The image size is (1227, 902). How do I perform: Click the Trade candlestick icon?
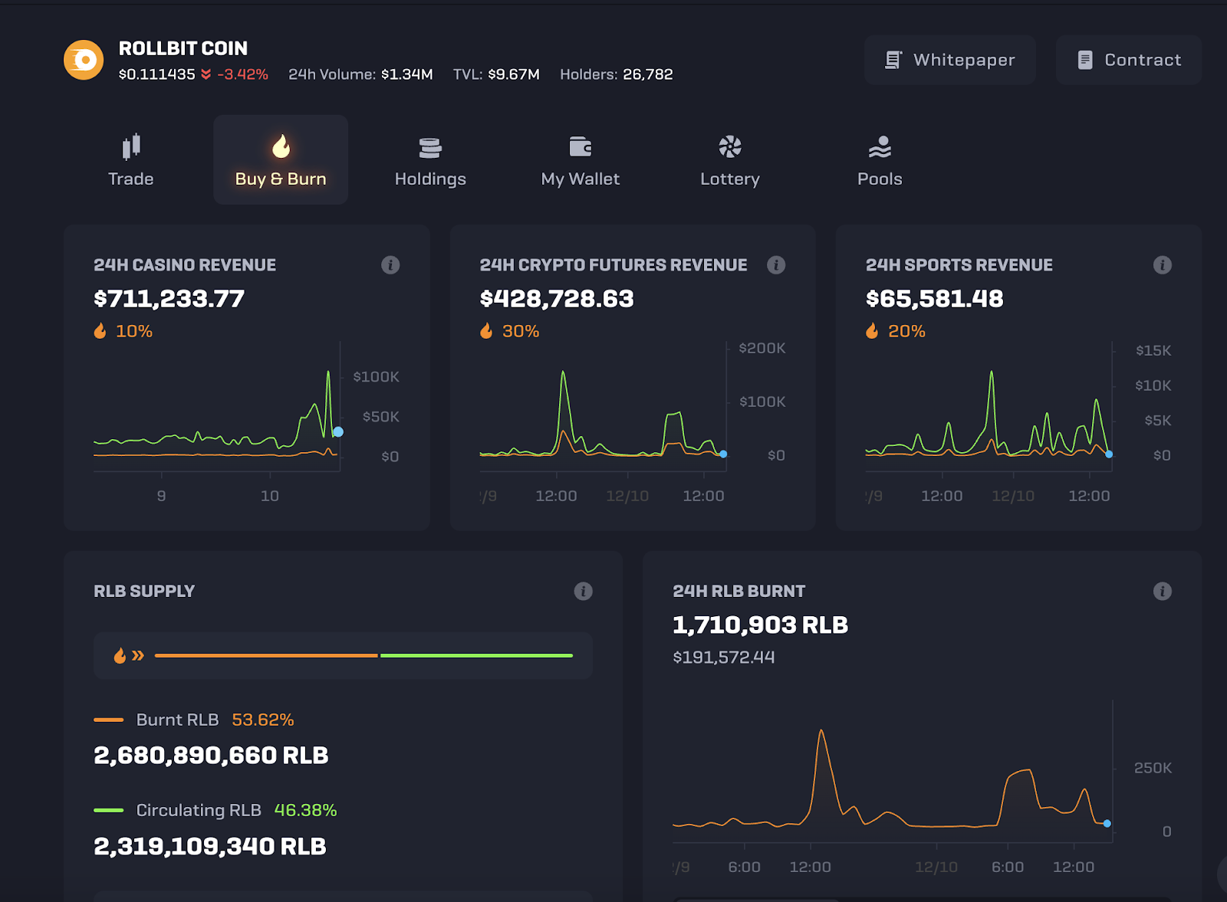(131, 146)
